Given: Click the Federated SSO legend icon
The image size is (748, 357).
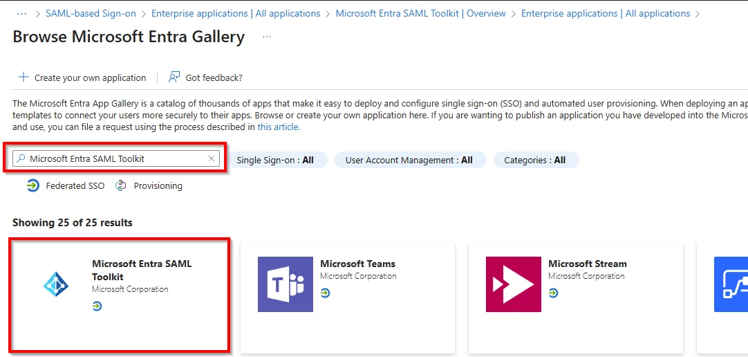Looking at the screenshot, I should 33,185.
